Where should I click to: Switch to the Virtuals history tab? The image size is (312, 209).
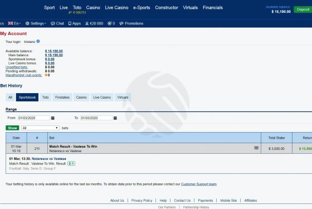pos(123,98)
